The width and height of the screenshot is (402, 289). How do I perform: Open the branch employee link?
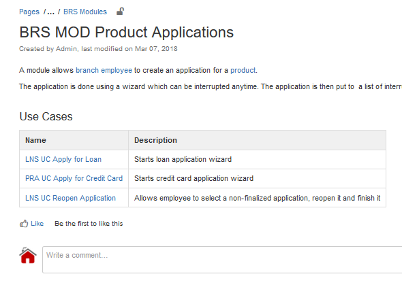coord(104,71)
